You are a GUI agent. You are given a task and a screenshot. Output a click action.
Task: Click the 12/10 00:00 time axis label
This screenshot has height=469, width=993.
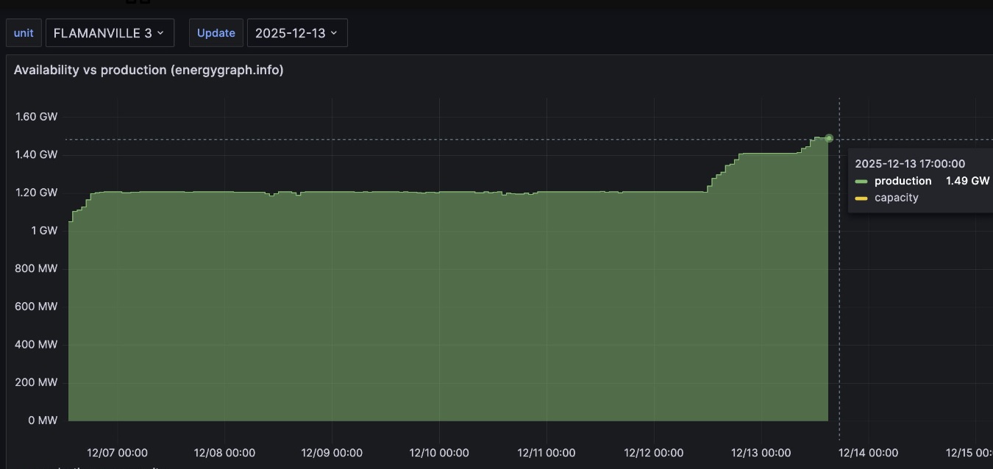439,453
